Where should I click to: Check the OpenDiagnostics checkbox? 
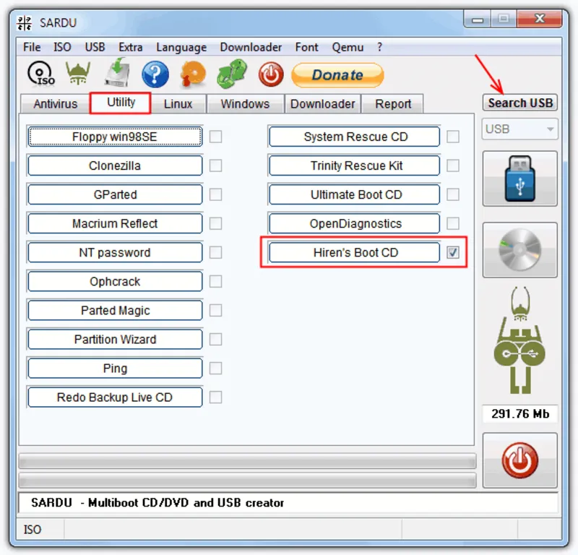coord(453,223)
